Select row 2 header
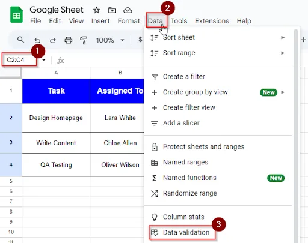 (11, 118)
